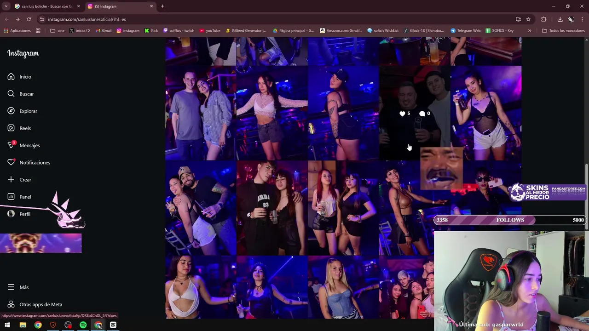Go forward in browser history
This screenshot has width=589, height=331.
pyautogui.click(x=17, y=19)
